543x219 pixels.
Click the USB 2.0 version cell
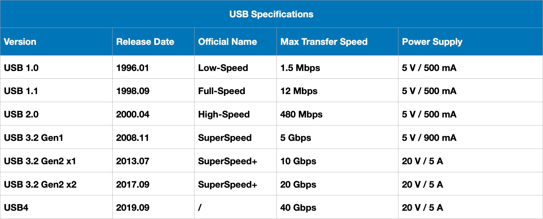tap(21, 114)
